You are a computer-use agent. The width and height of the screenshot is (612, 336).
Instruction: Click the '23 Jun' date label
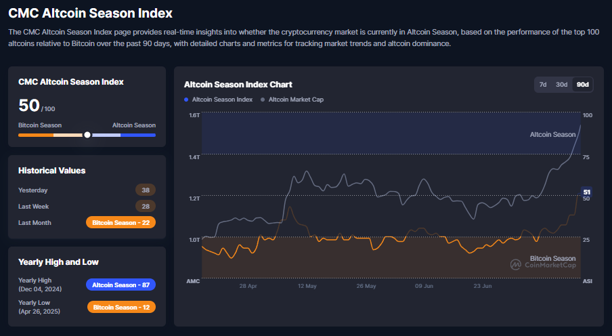point(483,286)
